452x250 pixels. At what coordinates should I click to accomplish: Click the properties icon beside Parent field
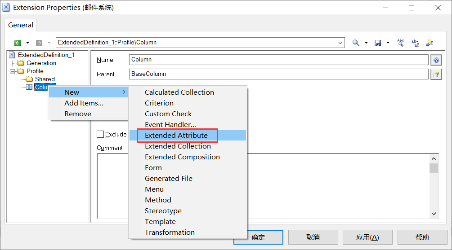436,75
